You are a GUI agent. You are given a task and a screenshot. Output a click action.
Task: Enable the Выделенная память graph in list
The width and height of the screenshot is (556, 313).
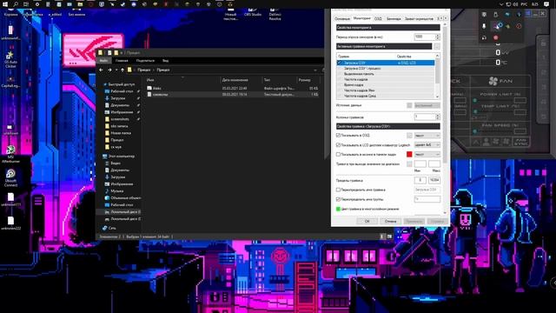click(x=340, y=74)
